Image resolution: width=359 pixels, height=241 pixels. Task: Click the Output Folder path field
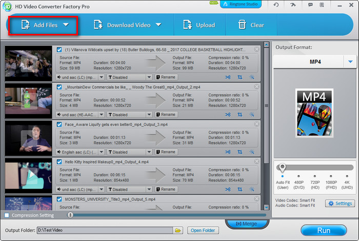click(105, 230)
